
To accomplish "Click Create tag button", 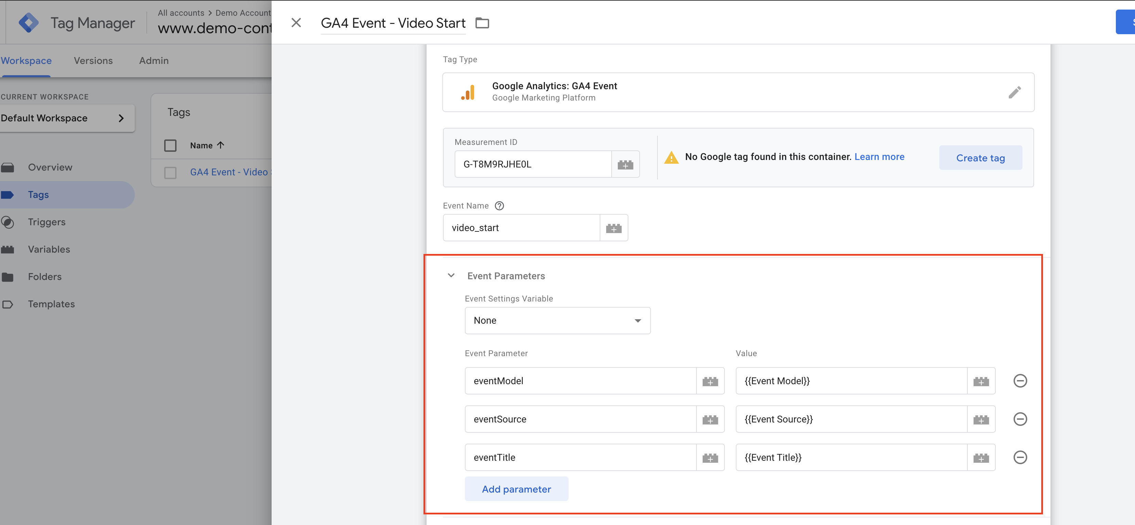I will [980, 158].
